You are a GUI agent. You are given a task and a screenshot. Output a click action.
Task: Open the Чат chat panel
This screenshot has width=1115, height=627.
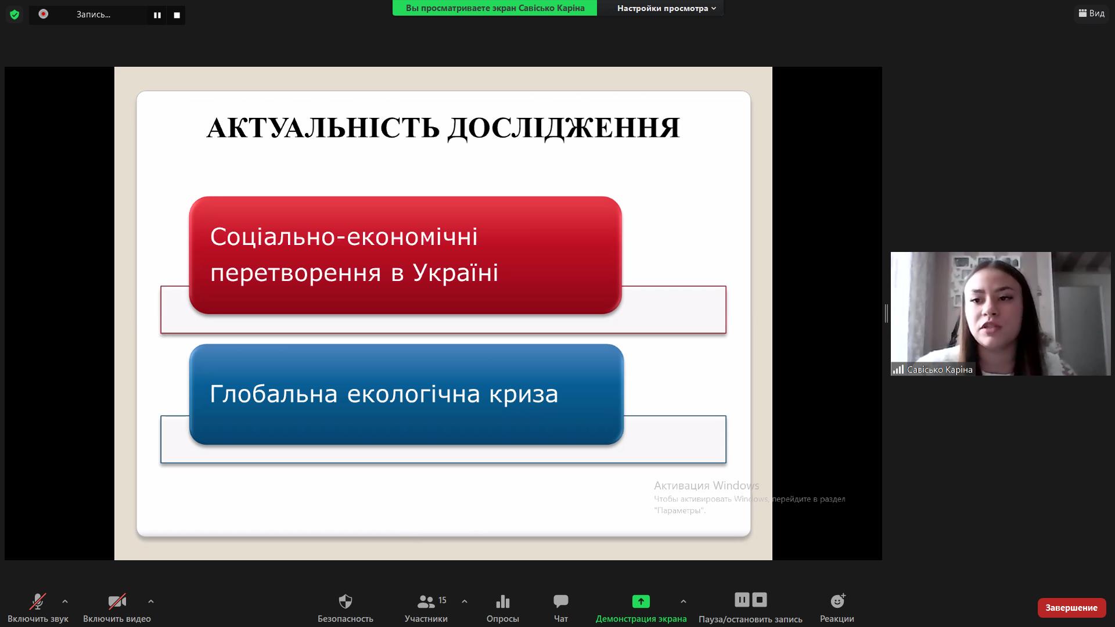(561, 608)
